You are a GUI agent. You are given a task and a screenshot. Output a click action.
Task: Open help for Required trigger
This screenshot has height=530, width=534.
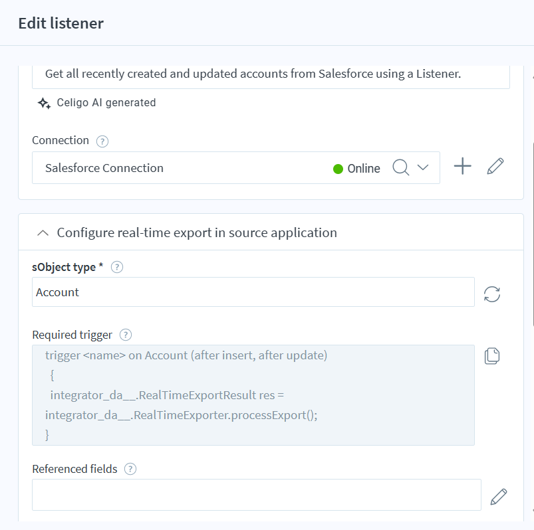(x=126, y=335)
